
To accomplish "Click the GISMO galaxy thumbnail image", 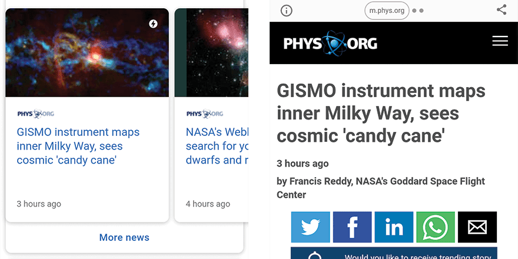I will [87, 53].
